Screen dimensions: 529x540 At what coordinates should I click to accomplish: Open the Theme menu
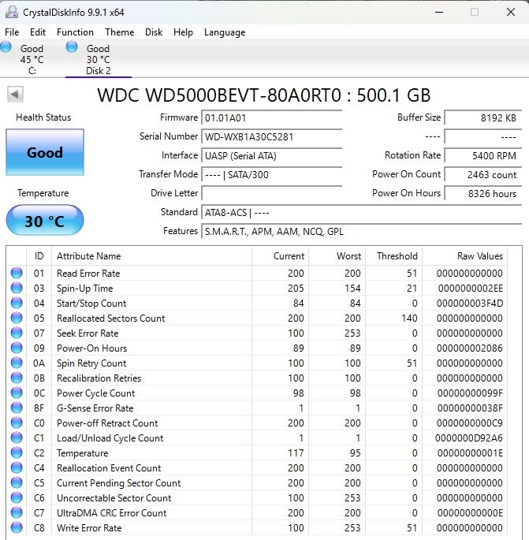point(120,32)
